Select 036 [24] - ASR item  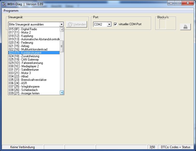34,83
